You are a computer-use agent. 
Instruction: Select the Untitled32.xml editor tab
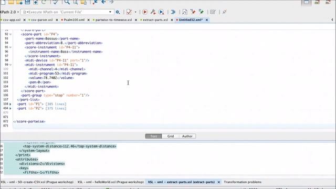pos(191,20)
